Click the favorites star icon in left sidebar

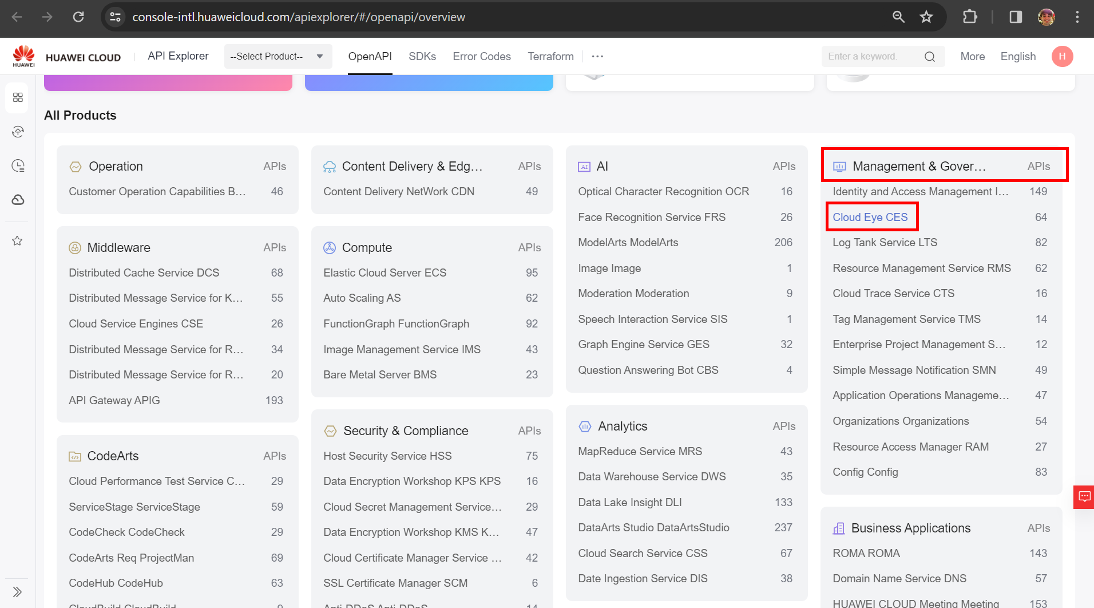tap(18, 241)
